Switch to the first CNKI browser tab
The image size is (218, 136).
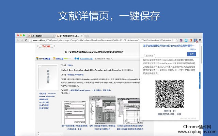tap(35, 35)
